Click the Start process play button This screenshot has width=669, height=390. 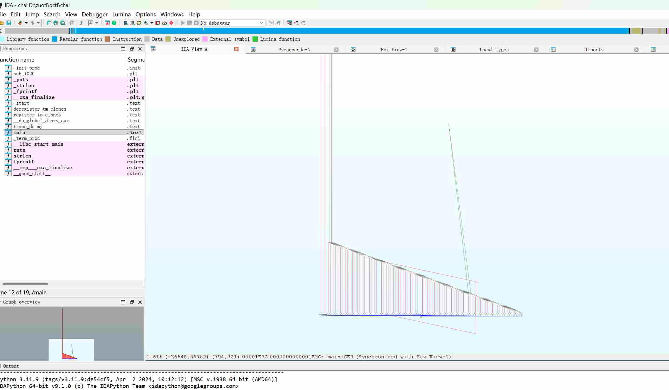pyautogui.click(x=182, y=23)
